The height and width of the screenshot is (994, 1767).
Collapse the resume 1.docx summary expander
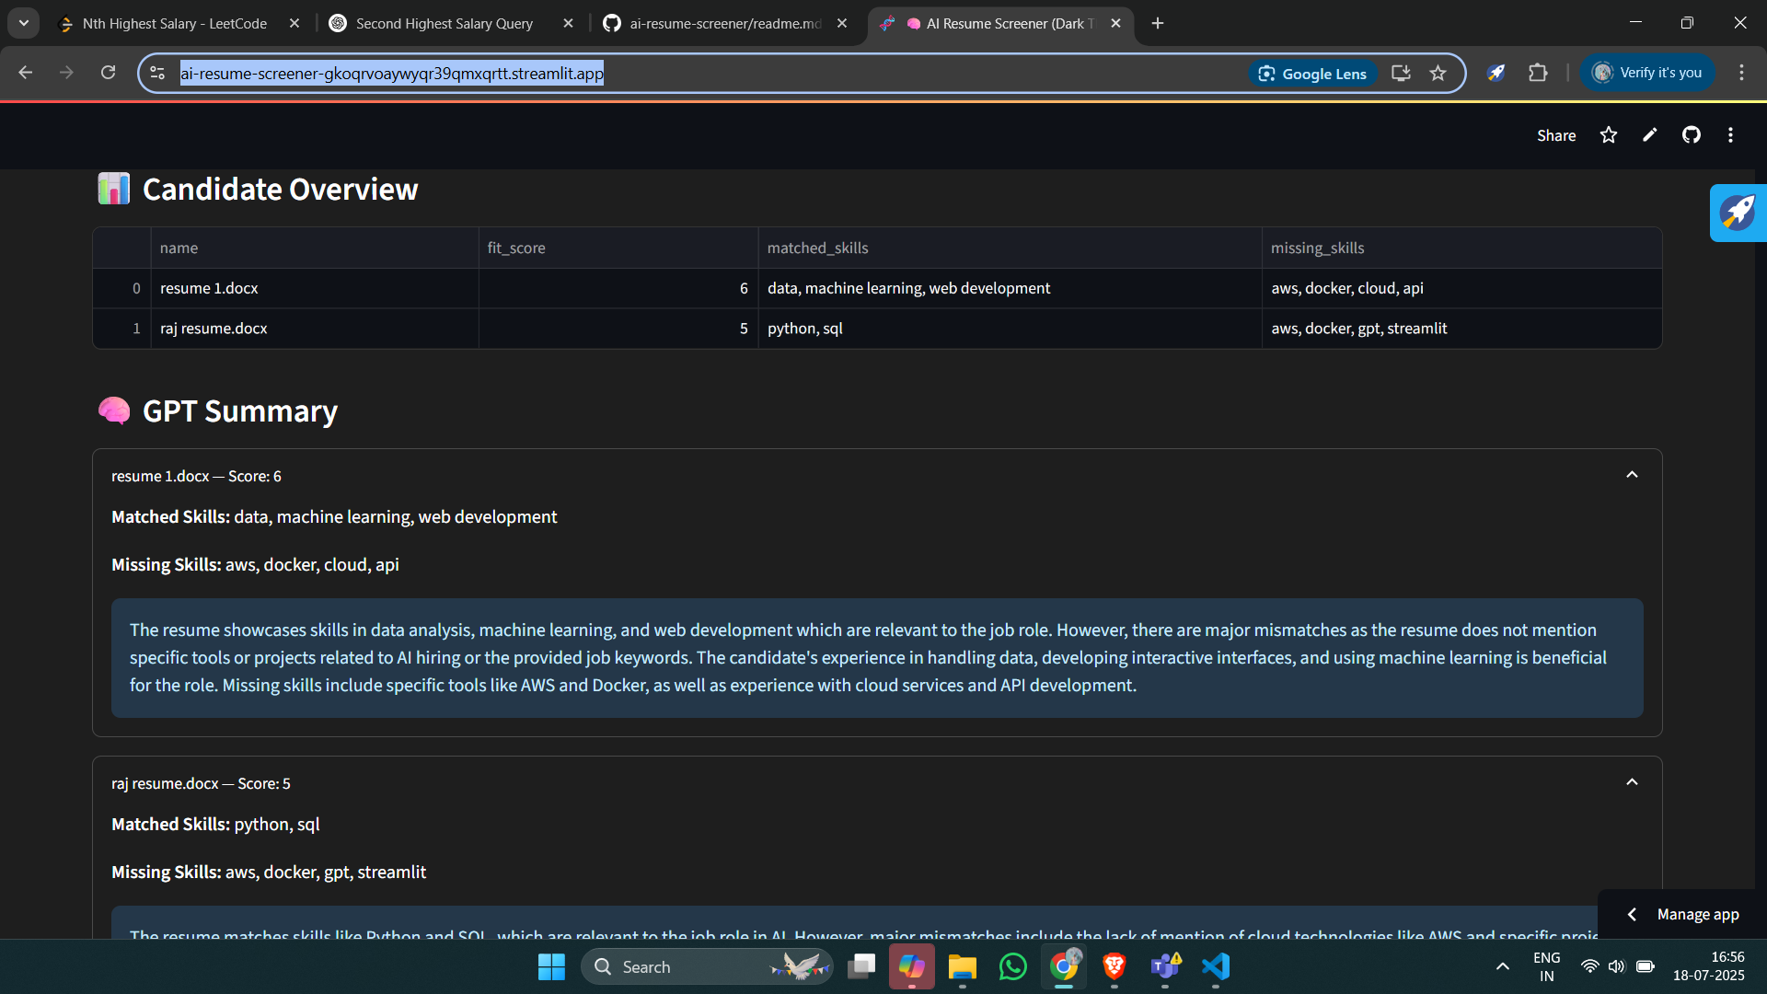1632,475
